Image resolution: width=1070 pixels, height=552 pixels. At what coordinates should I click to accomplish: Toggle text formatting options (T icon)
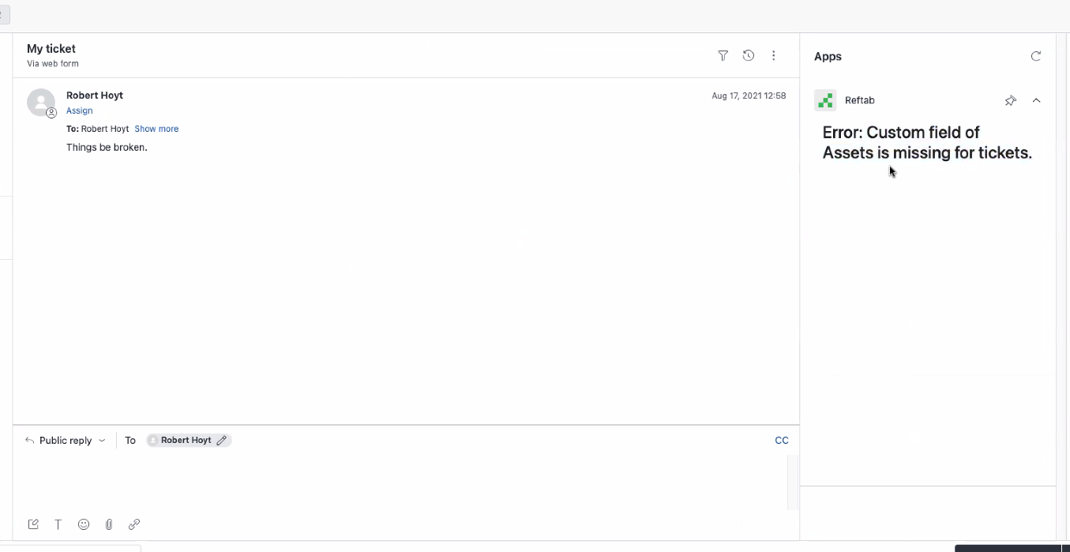click(58, 524)
